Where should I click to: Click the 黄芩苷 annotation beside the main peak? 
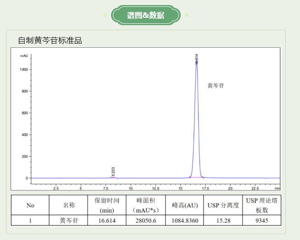[x=216, y=86]
